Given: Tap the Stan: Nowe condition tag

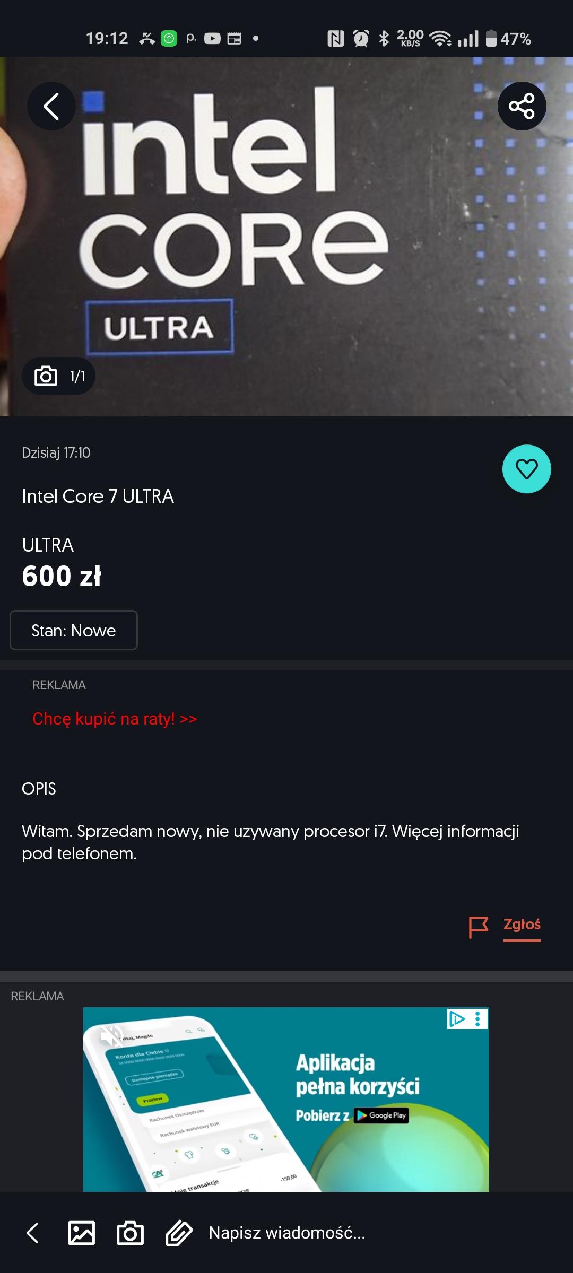Looking at the screenshot, I should point(74,630).
